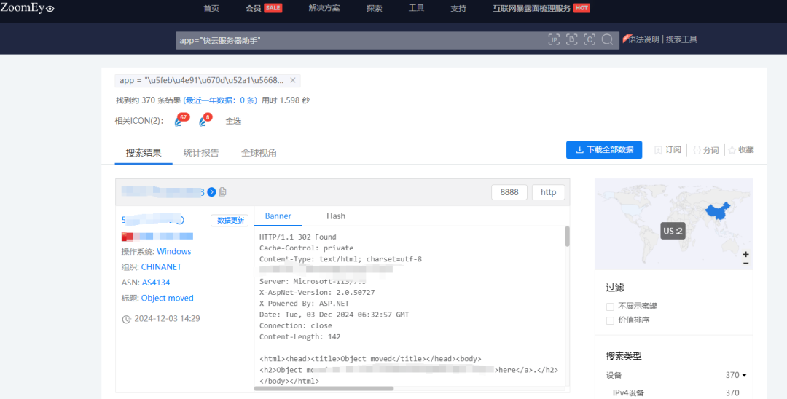Image resolution: width=787 pixels, height=399 pixels.
Task: Zoom in the map with plus
Action: tap(746, 254)
